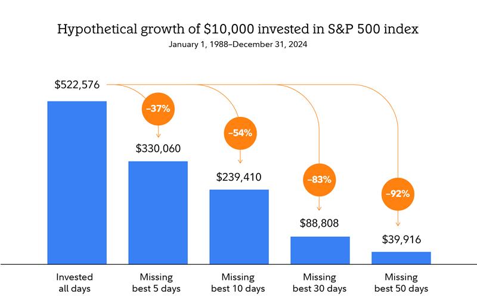Click the date range subtitle under the title
The image size is (477, 306).
238,45
